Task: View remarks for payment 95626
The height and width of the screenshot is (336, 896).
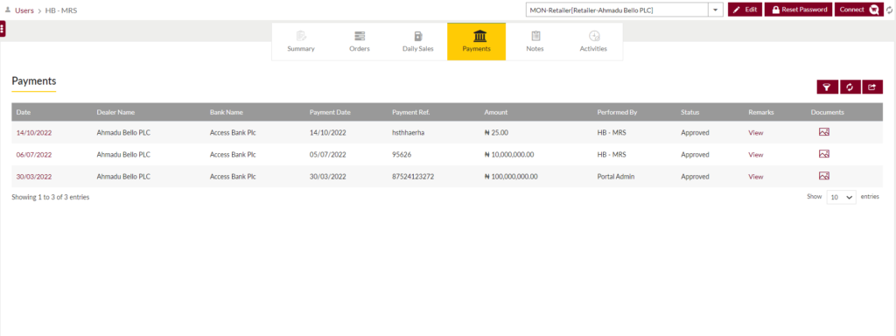Action: [x=755, y=154]
